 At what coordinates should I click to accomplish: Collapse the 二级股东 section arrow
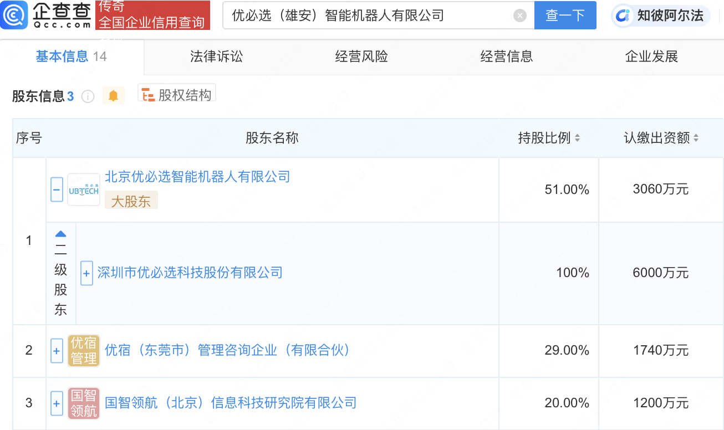tap(61, 234)
